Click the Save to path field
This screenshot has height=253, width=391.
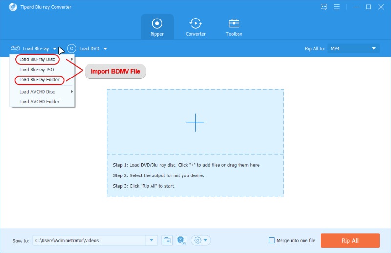pyautogui.click(x=89, y=240)
